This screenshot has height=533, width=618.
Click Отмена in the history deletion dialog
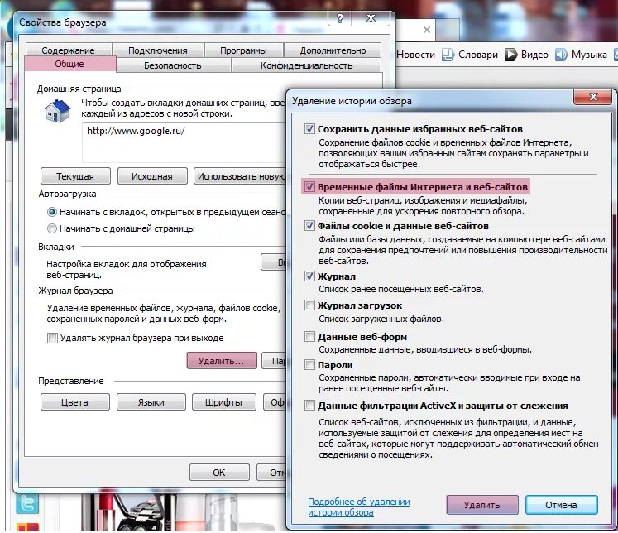pyautogui.click(x=561, y=505)
